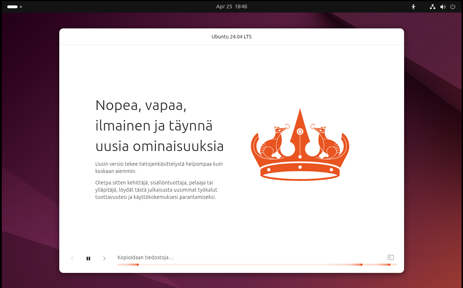The width and height of the screenshot is (463, 288).
Task: Go to the next slideshow slide
Action: pyautogui.click(x=104, y=259)
